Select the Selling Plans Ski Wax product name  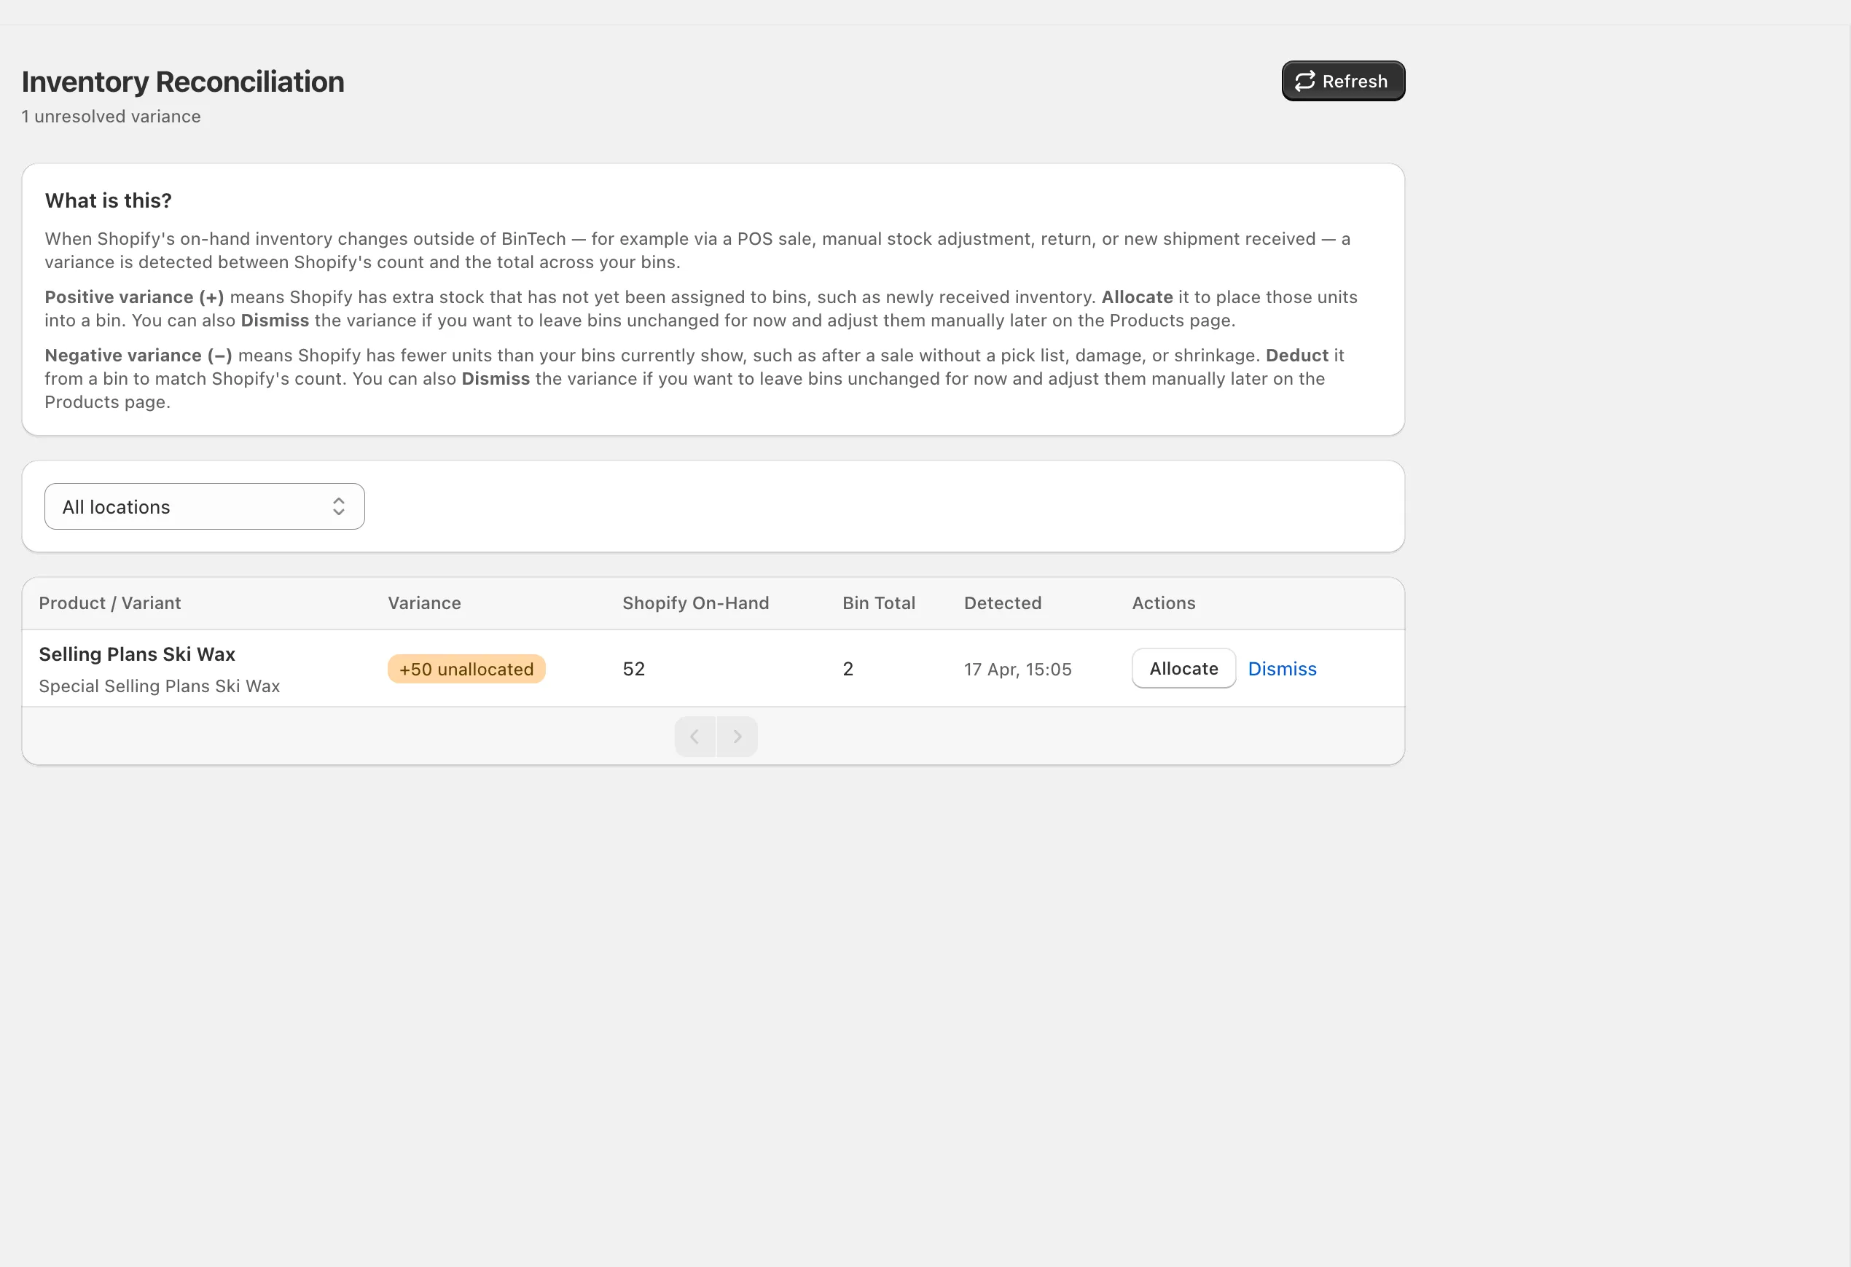pos(136,654)
